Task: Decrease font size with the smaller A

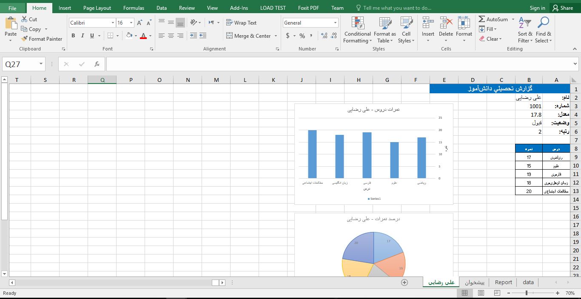Action: click(149, 23)
